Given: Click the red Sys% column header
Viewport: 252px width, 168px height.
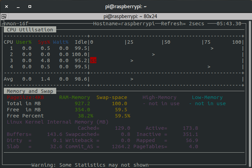Looking at the screenshot, I should [44, 42].
